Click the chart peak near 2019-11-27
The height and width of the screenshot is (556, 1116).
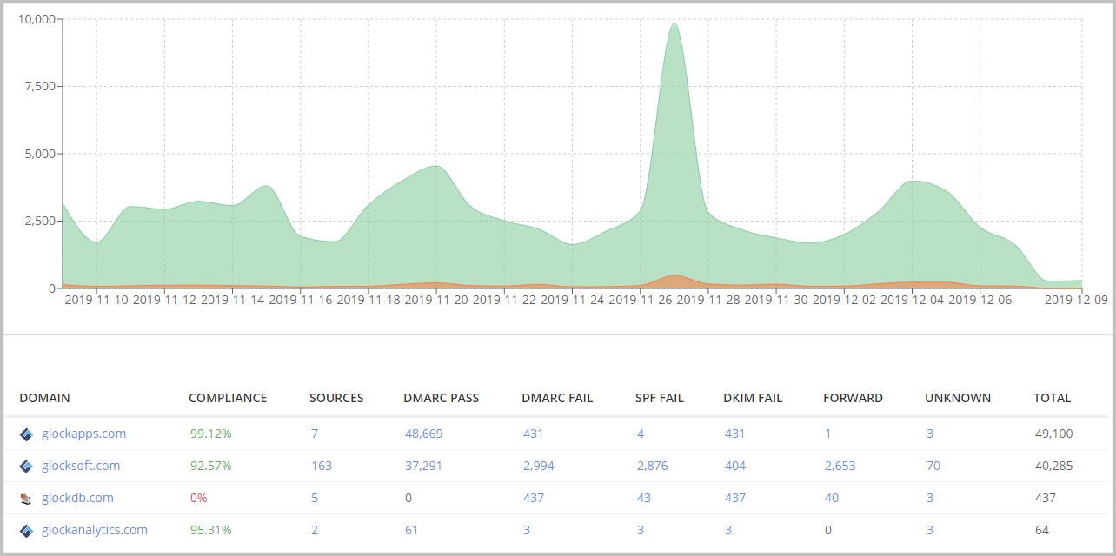(x=674, y=24)
